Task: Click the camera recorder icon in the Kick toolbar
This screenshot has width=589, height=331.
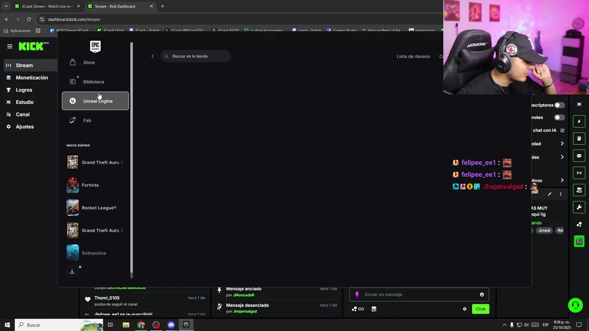Action: pyautogui.click(x=579, y=190)
